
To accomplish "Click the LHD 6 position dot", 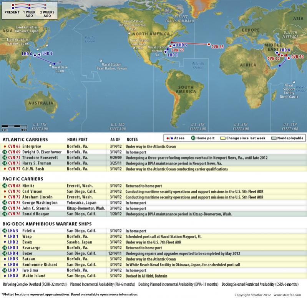I will click(x=35, y=55).
